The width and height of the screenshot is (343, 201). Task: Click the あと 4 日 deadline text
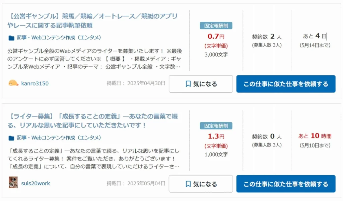click(x=315, y=36)
